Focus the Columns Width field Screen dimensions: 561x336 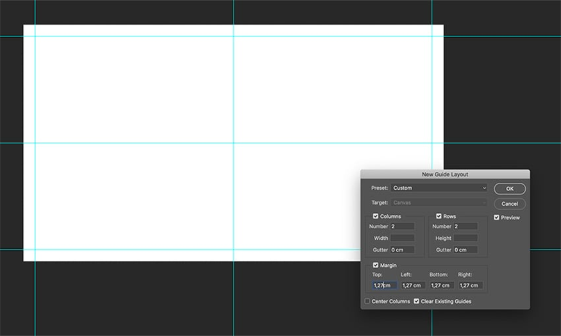402,238
